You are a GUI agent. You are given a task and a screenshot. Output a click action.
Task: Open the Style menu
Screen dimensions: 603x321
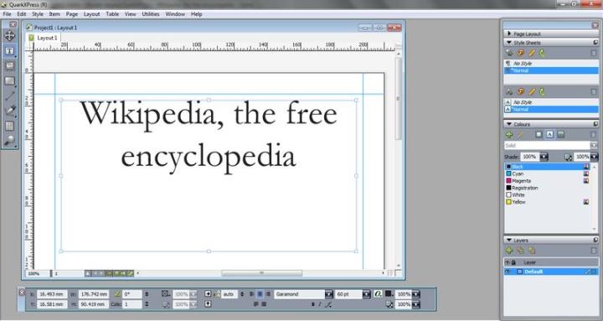(x=38, y=14)
